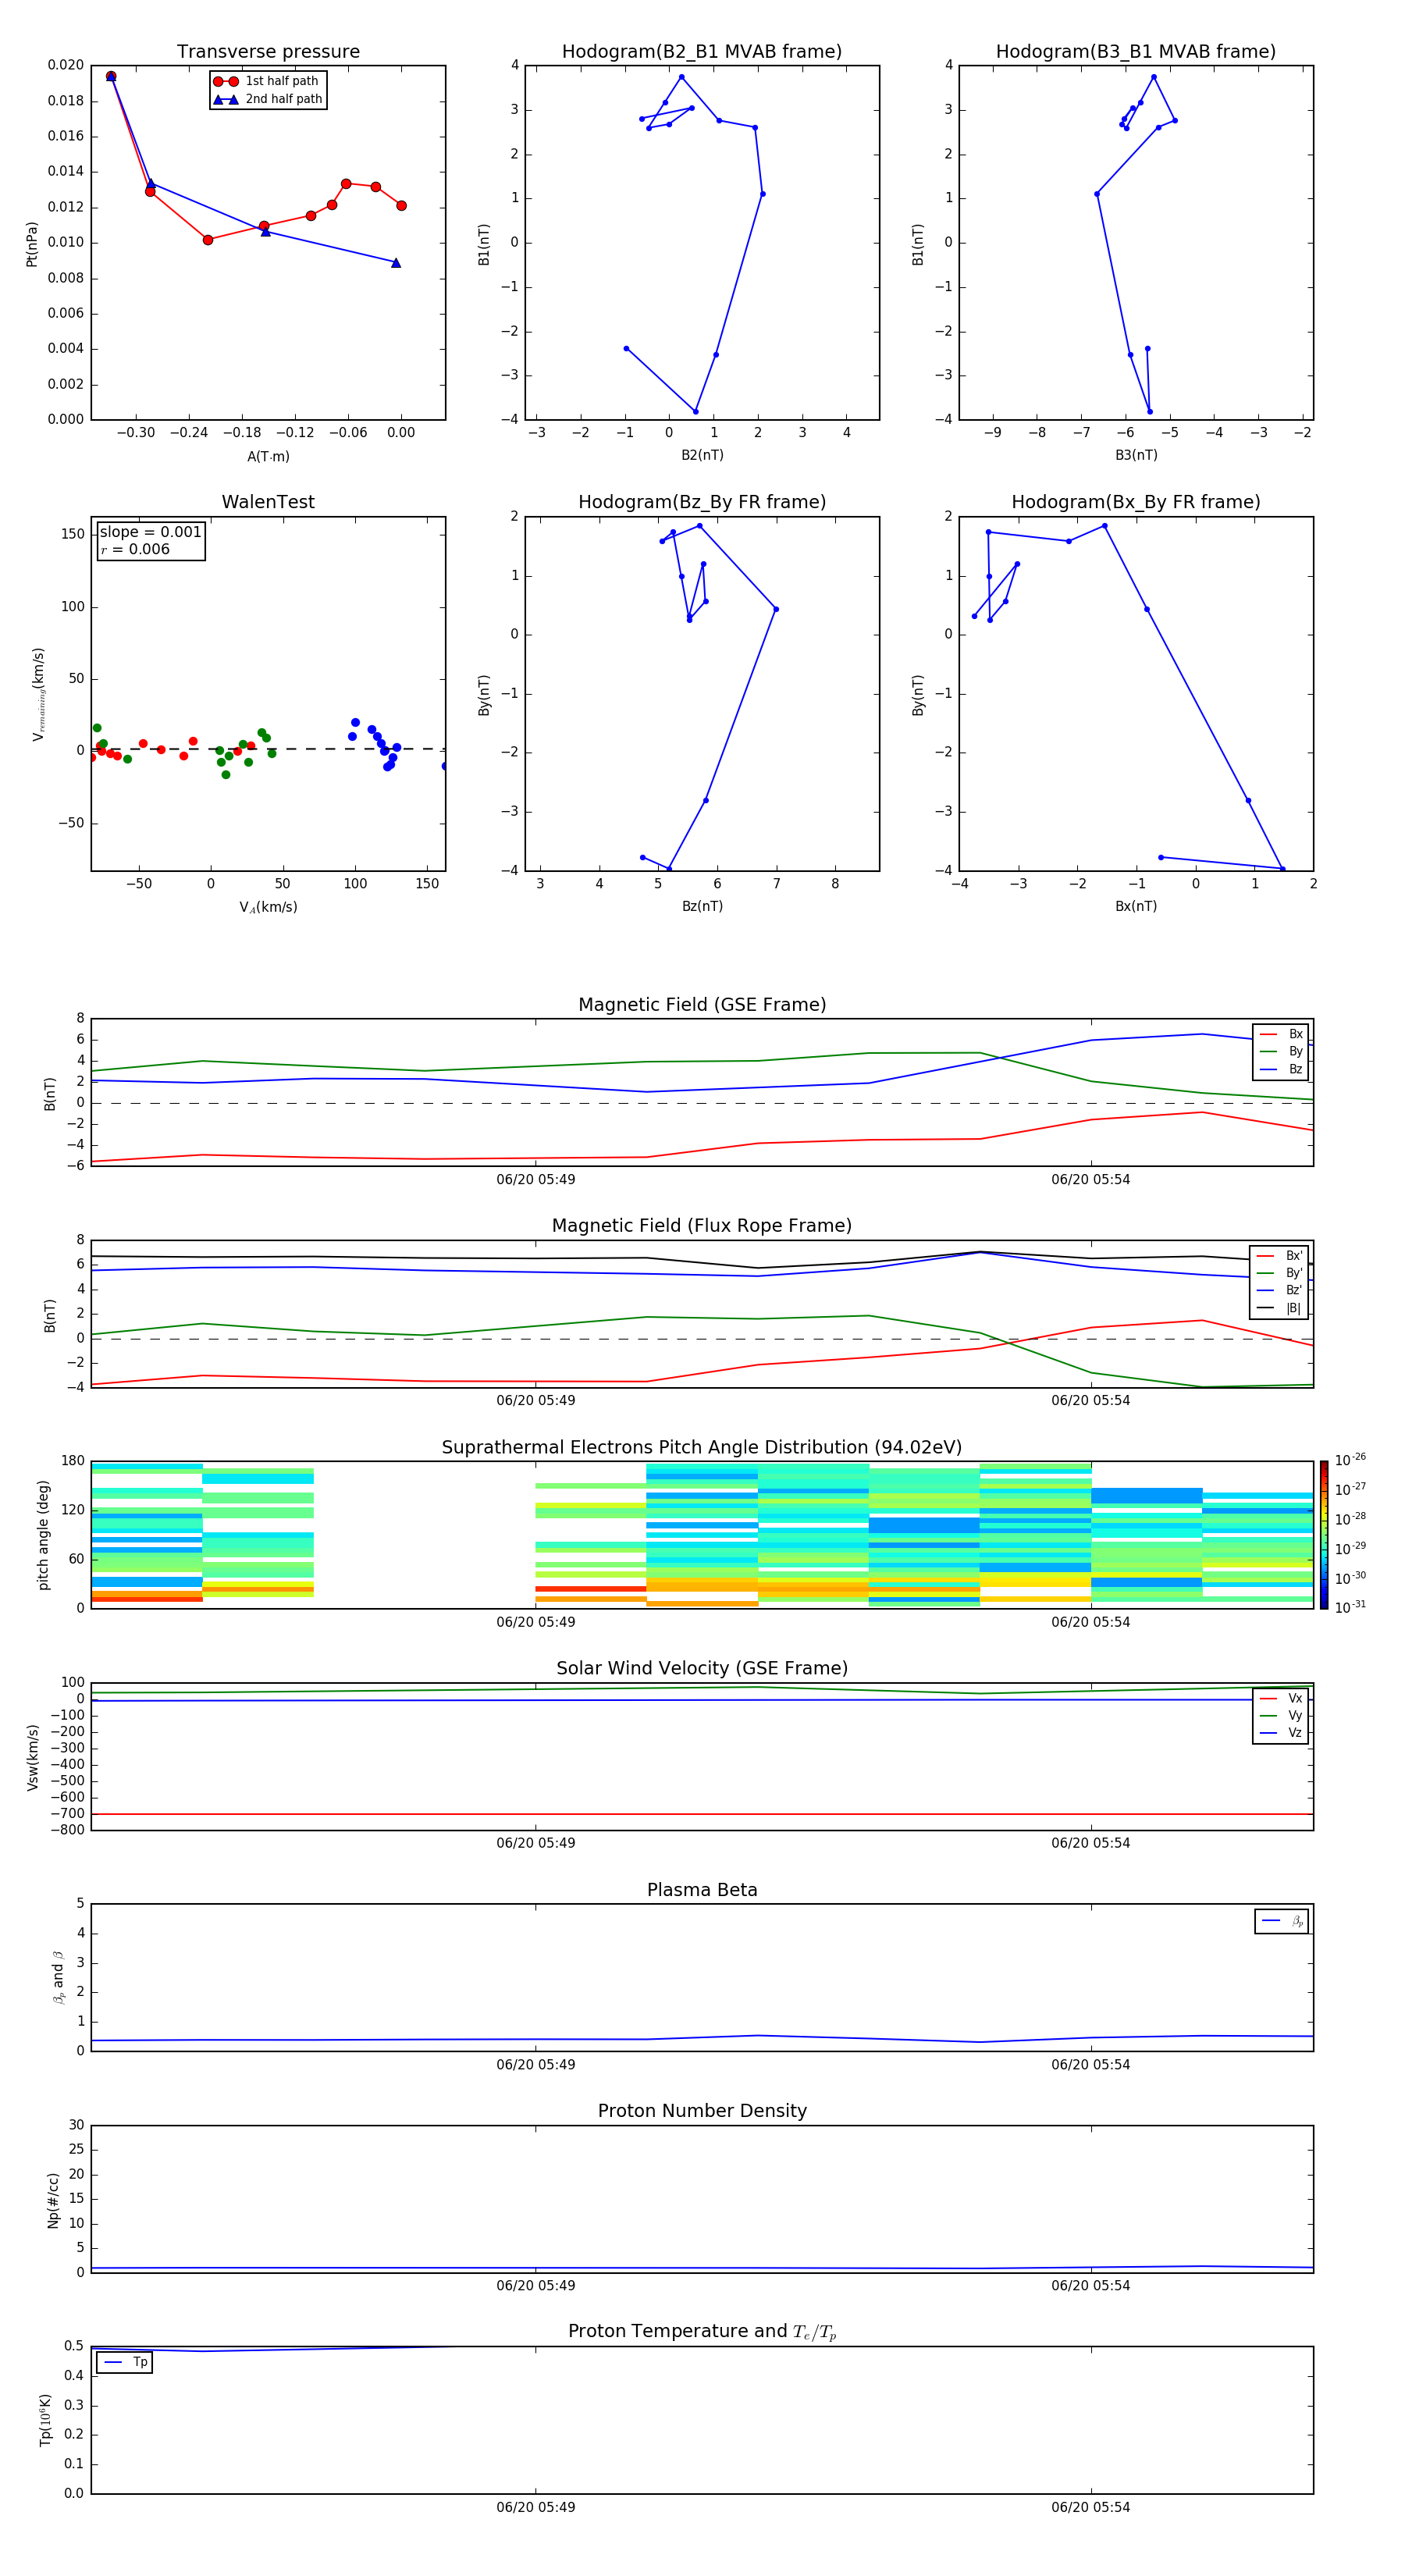Viewport: 1405px width, 2576px height.
Task: Click the "B2(nT)" x-axis label
Action: [702, 455]
